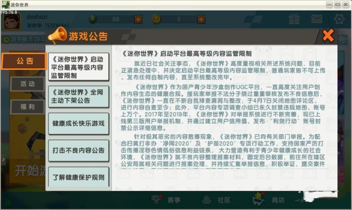
Task: Click the plus icon beside the 66 balance
Action: click(x=138, y=19)
